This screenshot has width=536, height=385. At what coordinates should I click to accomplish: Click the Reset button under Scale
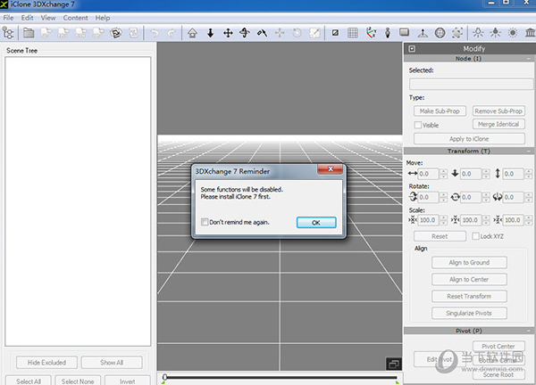[440, 236]
